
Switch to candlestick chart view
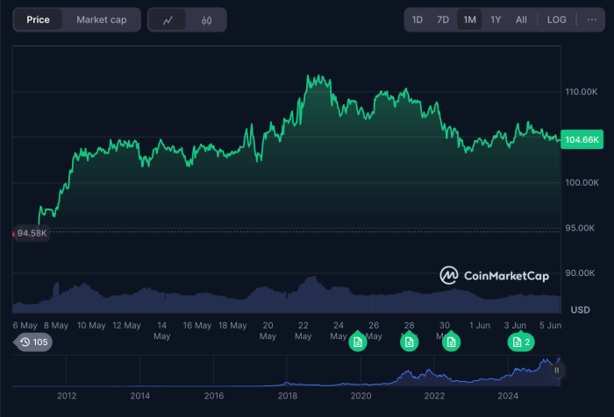(207, 19)
